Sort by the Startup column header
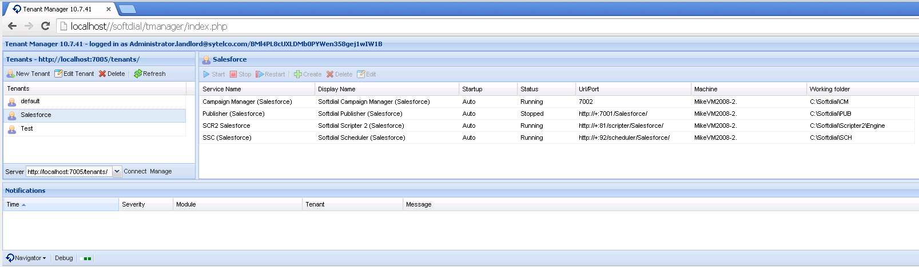This screenshot has width=919, height=267. [488, 89]
